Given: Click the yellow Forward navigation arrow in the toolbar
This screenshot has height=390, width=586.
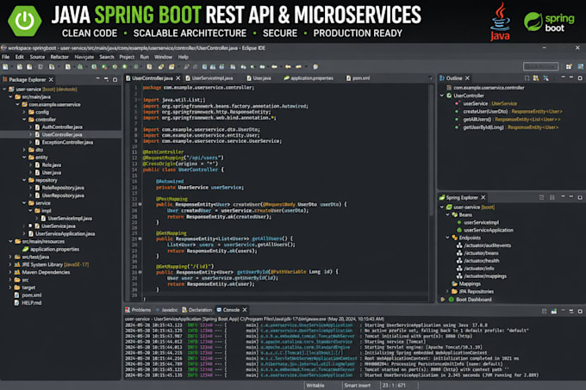Looking at the screenshot, I should [298, 67].
